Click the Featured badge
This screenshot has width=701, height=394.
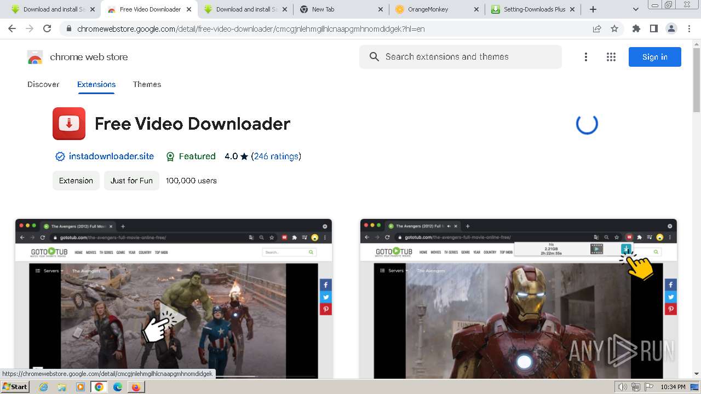pos(191,157)
